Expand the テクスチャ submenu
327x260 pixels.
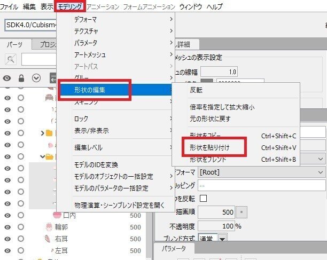[x=116, y=31]
